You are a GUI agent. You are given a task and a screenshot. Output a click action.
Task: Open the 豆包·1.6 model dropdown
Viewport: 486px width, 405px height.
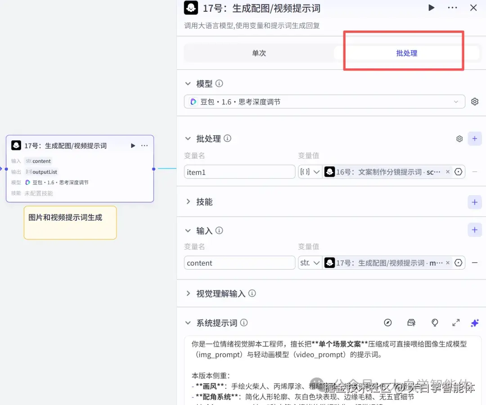324,102
